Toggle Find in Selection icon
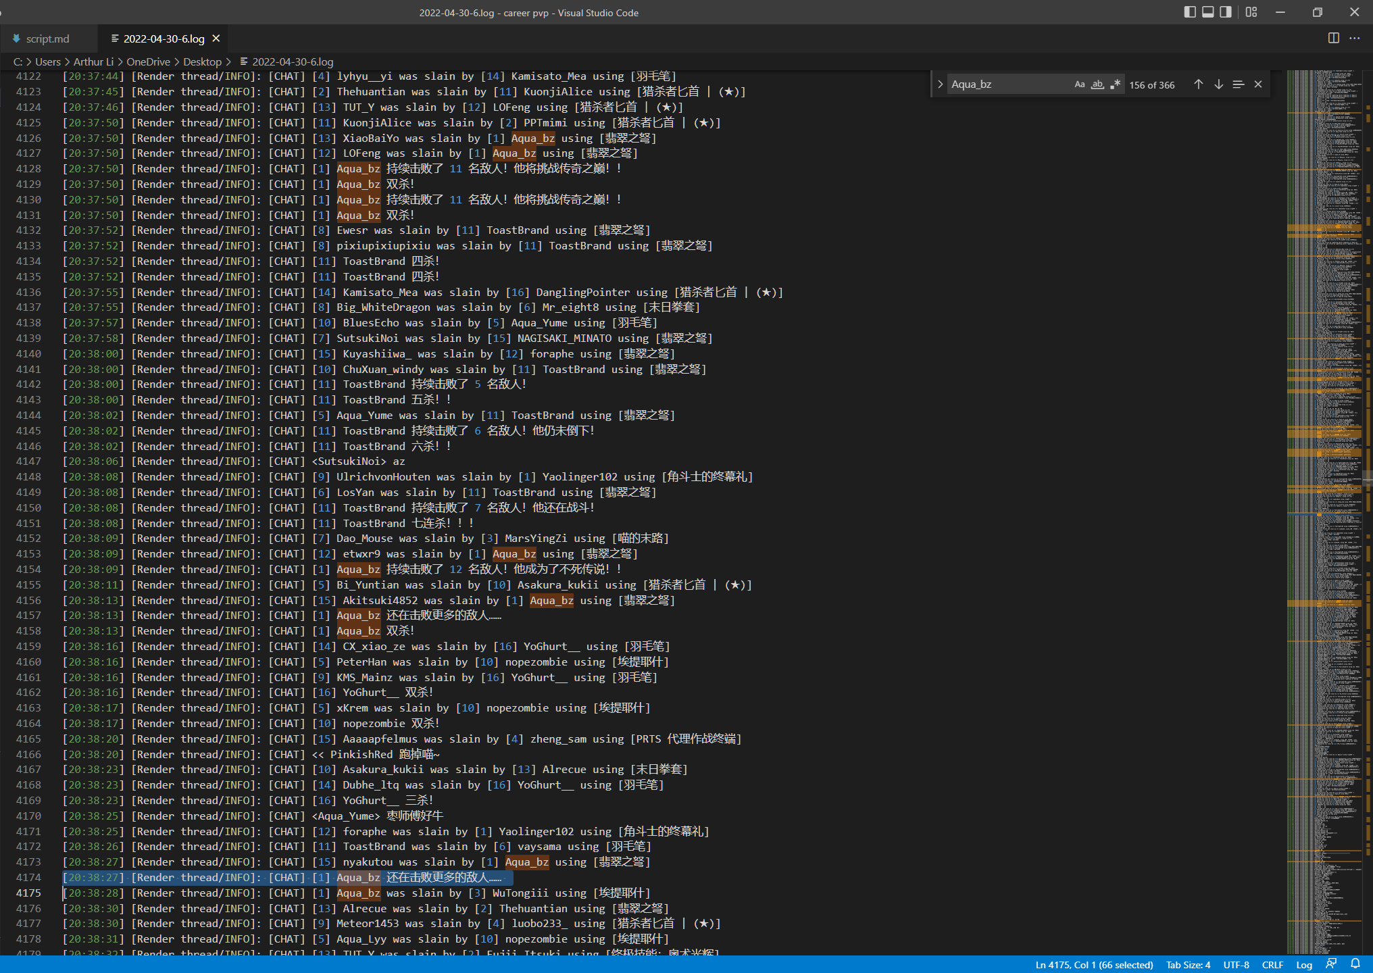 pyautogui.click(x=1238, y=84)
